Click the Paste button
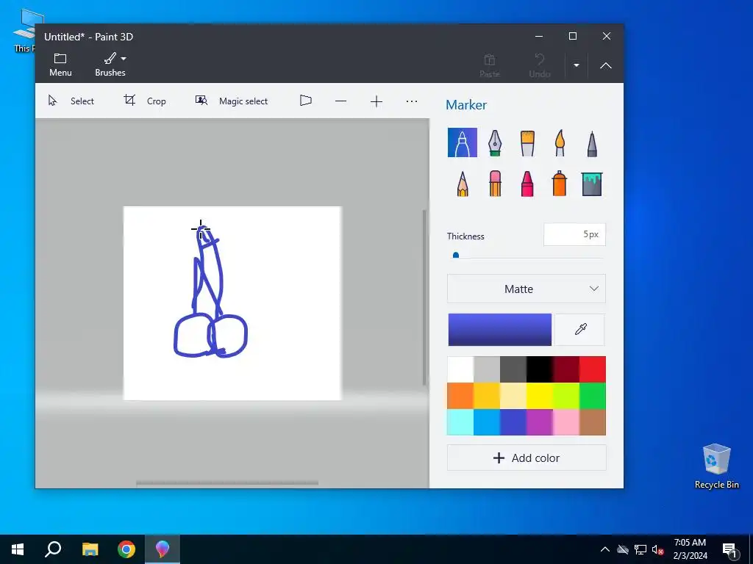Viewport: 753px width, 564px height. [x=489, y=65]
